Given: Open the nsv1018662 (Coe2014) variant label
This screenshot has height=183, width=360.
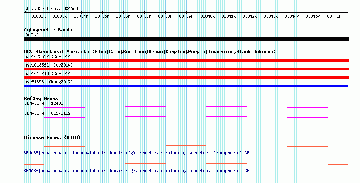Looking at the screenshot, I should [49, 65].
